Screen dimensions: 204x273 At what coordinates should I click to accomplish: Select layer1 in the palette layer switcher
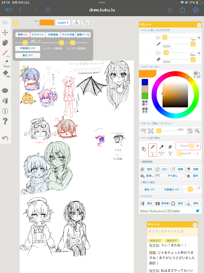pos(188,146)
